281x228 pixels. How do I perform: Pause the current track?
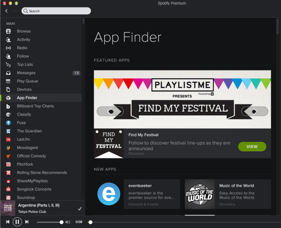[17, 222]
